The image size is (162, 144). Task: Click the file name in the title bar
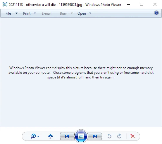[x=45, y=5]
